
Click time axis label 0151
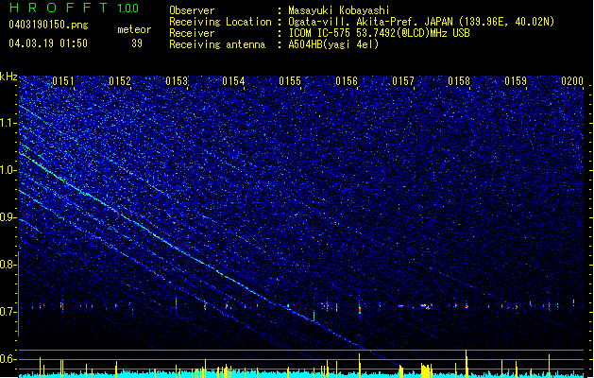pos(63,81)
